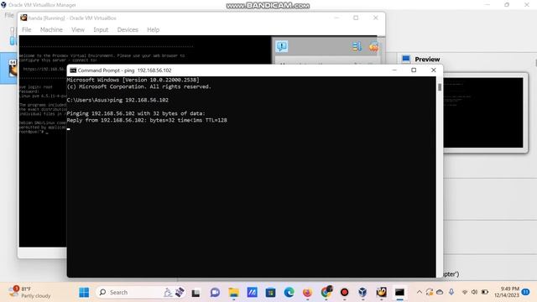This screenshot has height=302, width=537.
Task: Open Microsoft Store from taskbar
Action: pyautogui.click(x=270, y=293)
